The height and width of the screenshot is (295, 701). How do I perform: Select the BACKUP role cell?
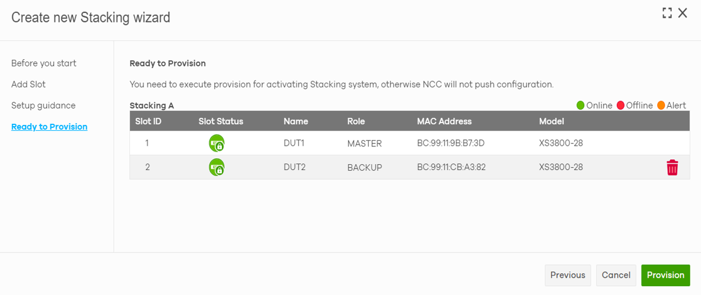click(365, 168)
